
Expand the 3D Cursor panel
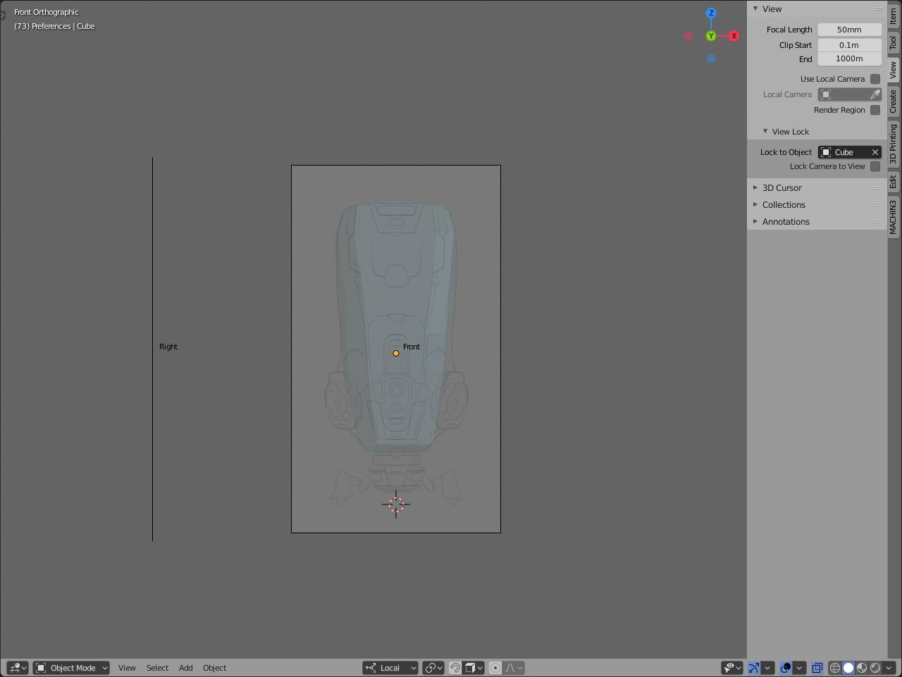tap(755, 187)
